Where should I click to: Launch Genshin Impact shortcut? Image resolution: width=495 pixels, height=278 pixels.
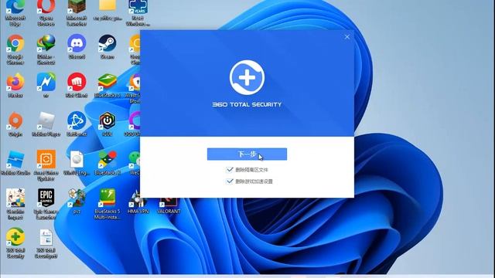15,204
